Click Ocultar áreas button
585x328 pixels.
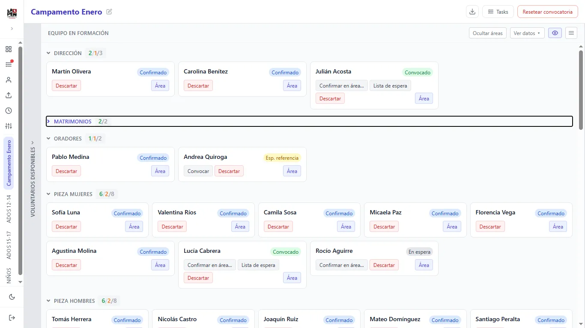pos(488,33)
